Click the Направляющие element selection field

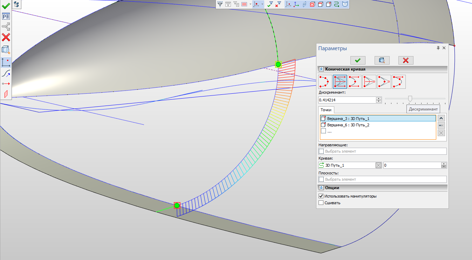point(382,151)
